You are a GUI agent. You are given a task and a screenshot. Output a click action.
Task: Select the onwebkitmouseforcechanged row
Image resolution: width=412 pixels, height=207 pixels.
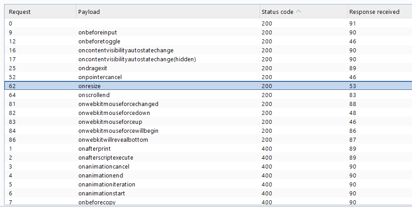208,104
